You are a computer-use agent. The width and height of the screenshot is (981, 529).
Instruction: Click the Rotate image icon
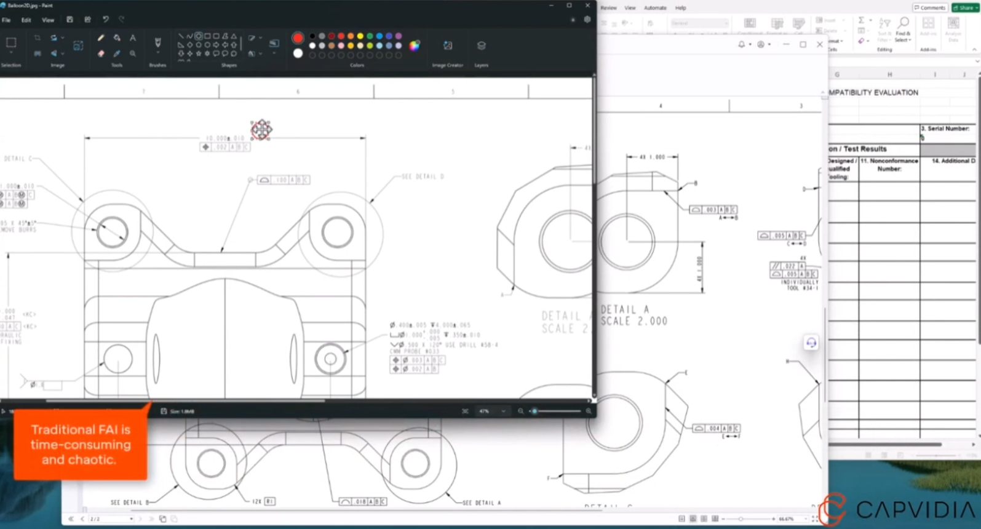pos(54,38)
